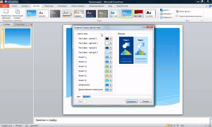
Task: Switch to the Разработчик ribbon tab
Action: pyautogui.click(x=122, y=6)
